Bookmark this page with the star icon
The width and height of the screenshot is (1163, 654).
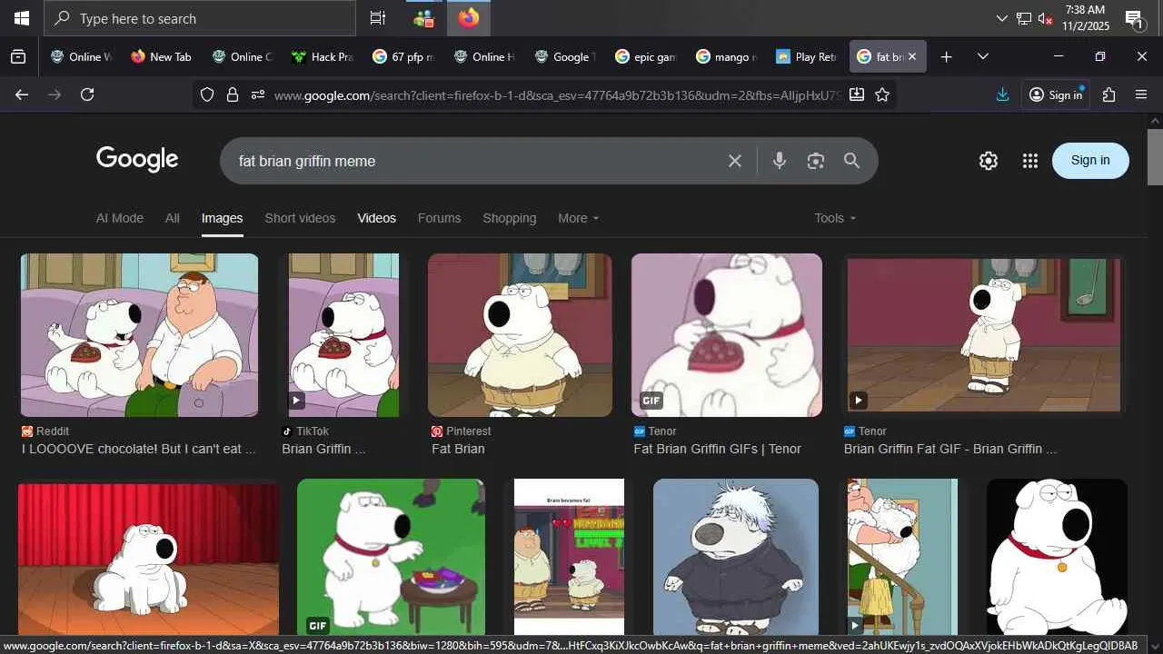882,94
